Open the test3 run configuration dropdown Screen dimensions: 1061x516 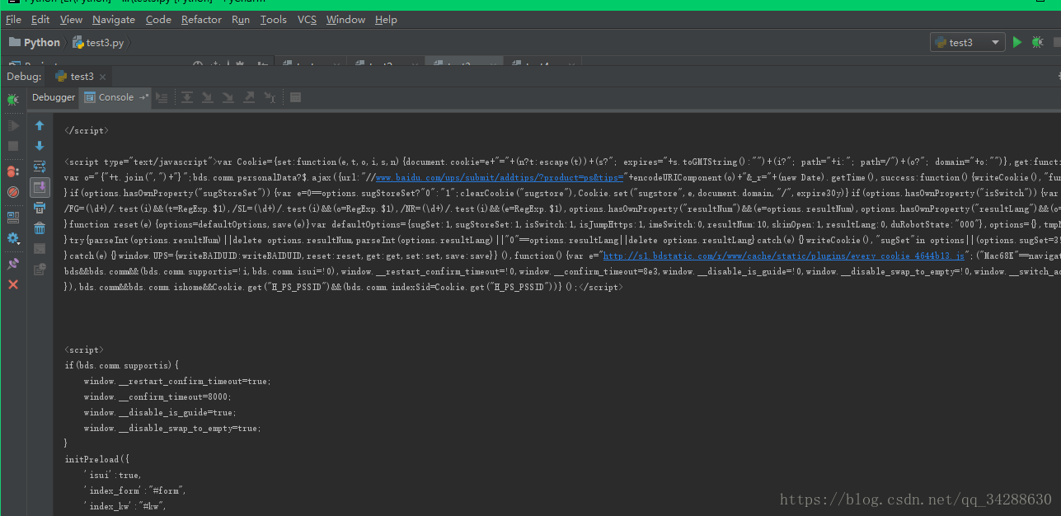[967, 42]
